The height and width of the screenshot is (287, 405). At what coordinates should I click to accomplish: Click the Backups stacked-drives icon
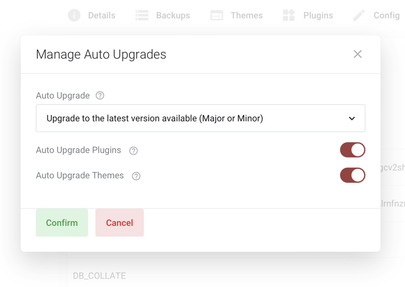point(142,15)
